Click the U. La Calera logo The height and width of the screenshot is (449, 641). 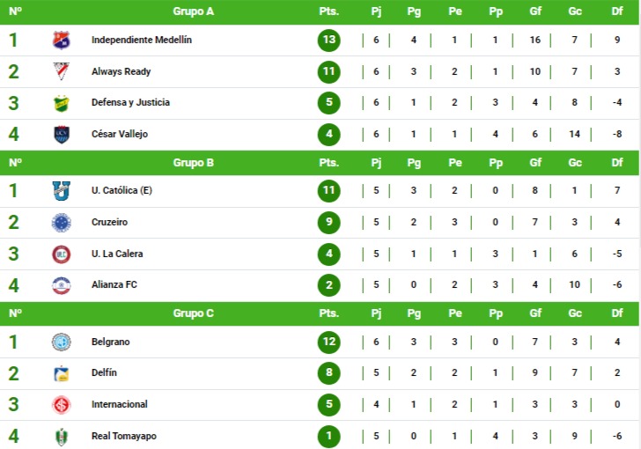click(61, 254)
